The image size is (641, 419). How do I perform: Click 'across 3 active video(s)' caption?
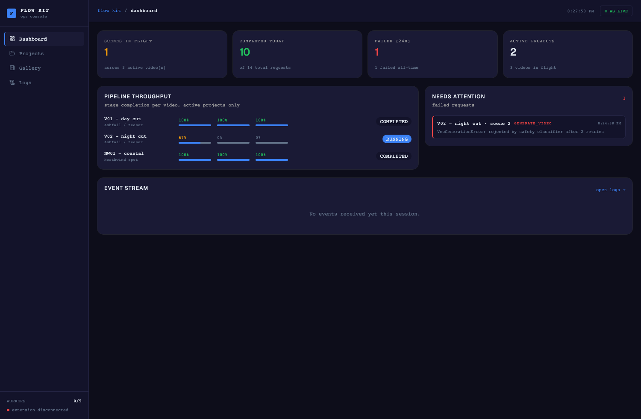(135, 68)
